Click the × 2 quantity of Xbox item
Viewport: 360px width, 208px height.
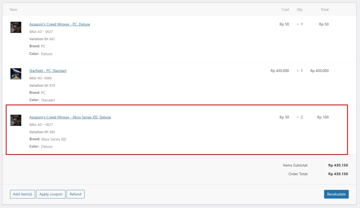[x=300, y=117]
